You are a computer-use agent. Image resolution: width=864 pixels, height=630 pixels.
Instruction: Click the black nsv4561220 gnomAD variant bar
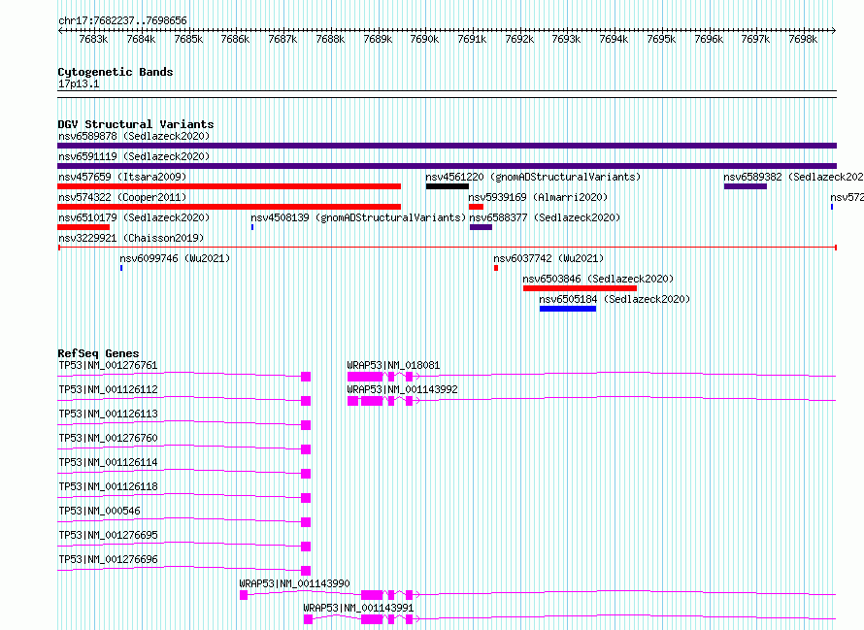(x=448, y=186)
